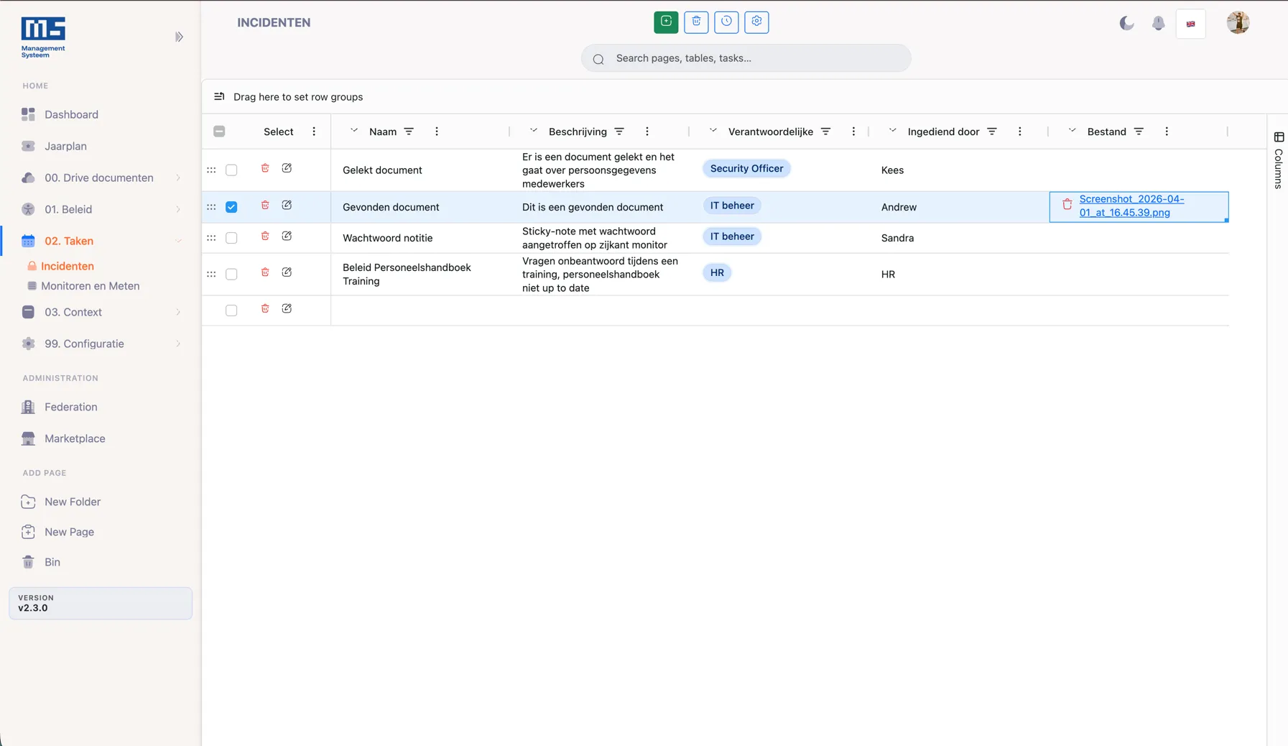The height and width of the screenshot is (746, 1288).
Task: Click drag handle of Gelekt document row
Action: pyautogui.click(x=211, y=170)
